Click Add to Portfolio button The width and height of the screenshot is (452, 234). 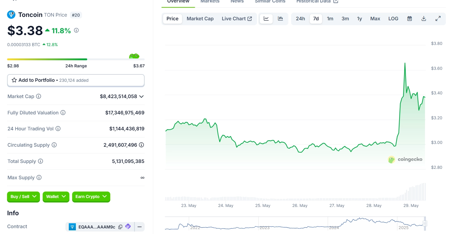[x=76, y=80]
